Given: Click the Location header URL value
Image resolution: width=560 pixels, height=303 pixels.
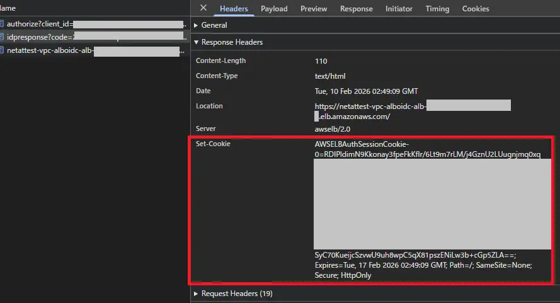Looking at the screenshot, I should click(370, 106).
